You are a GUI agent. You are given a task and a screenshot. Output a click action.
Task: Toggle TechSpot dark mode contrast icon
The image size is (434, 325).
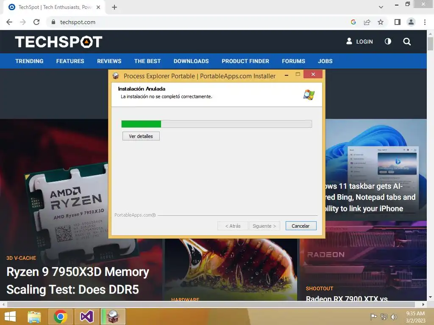pos(388,41)
